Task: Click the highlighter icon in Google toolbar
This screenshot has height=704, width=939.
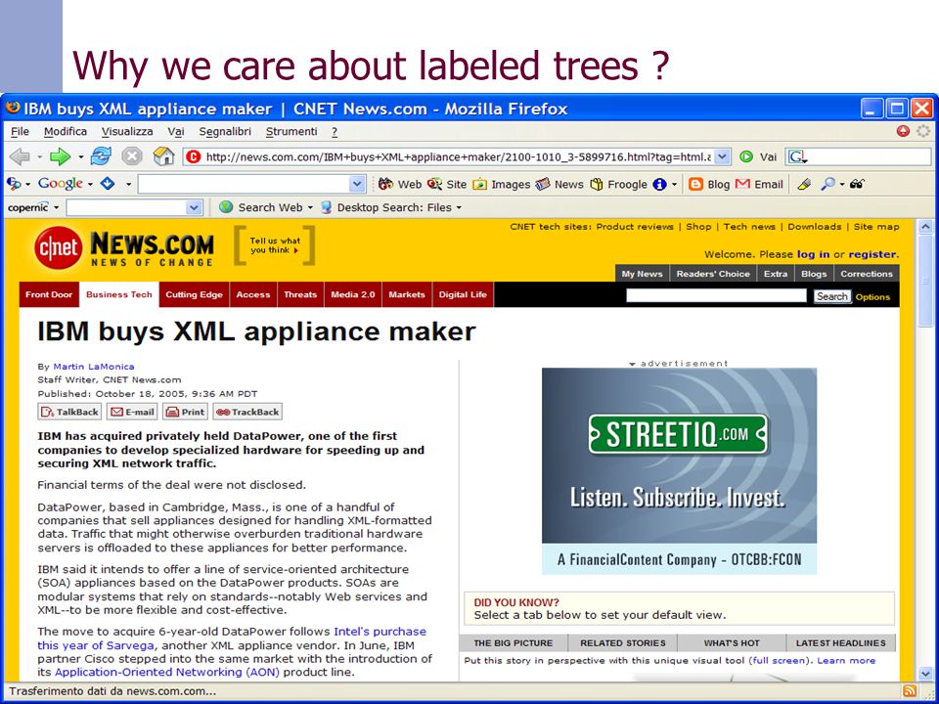Action: [804, 185]
